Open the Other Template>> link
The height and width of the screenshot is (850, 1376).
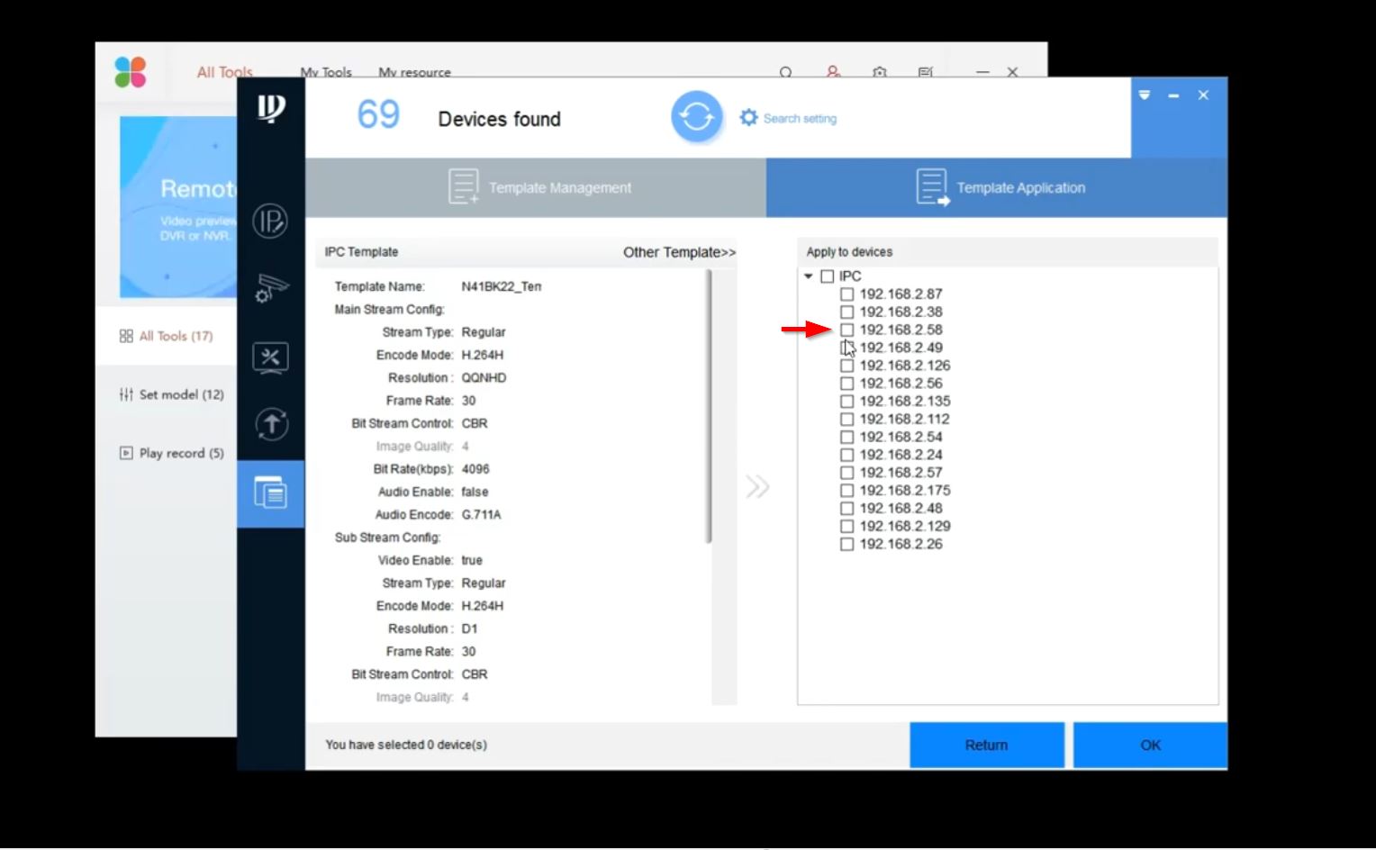[680, 252]
